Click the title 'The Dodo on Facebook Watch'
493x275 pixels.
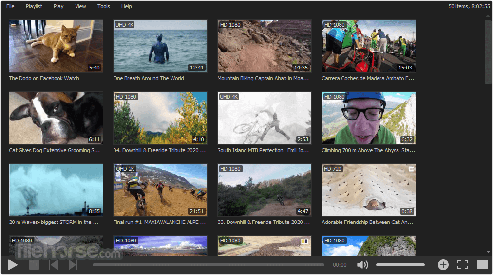click(x=44, y=78)
